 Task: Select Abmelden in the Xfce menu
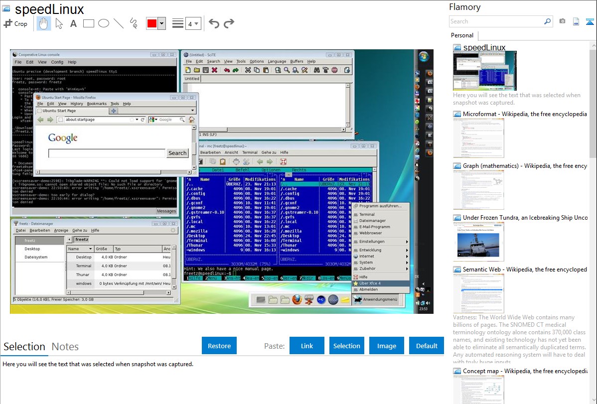tap(381, 289)
